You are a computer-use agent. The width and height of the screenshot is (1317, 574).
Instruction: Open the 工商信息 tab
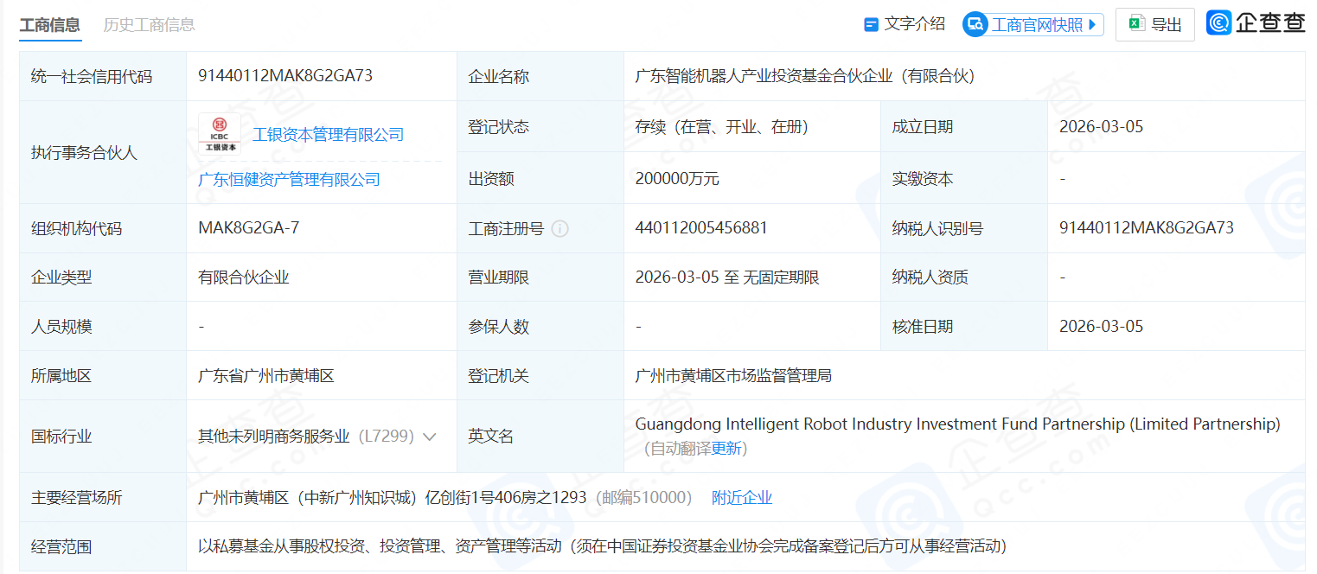[50, 25]
